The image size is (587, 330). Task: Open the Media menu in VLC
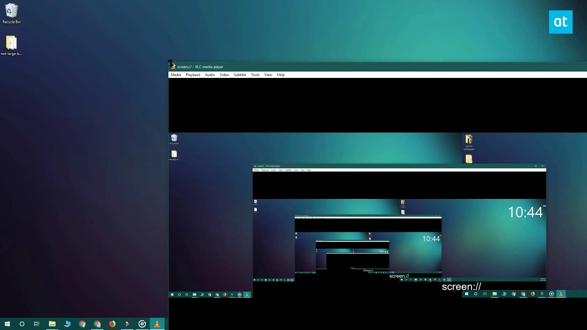tap(176, 75)
